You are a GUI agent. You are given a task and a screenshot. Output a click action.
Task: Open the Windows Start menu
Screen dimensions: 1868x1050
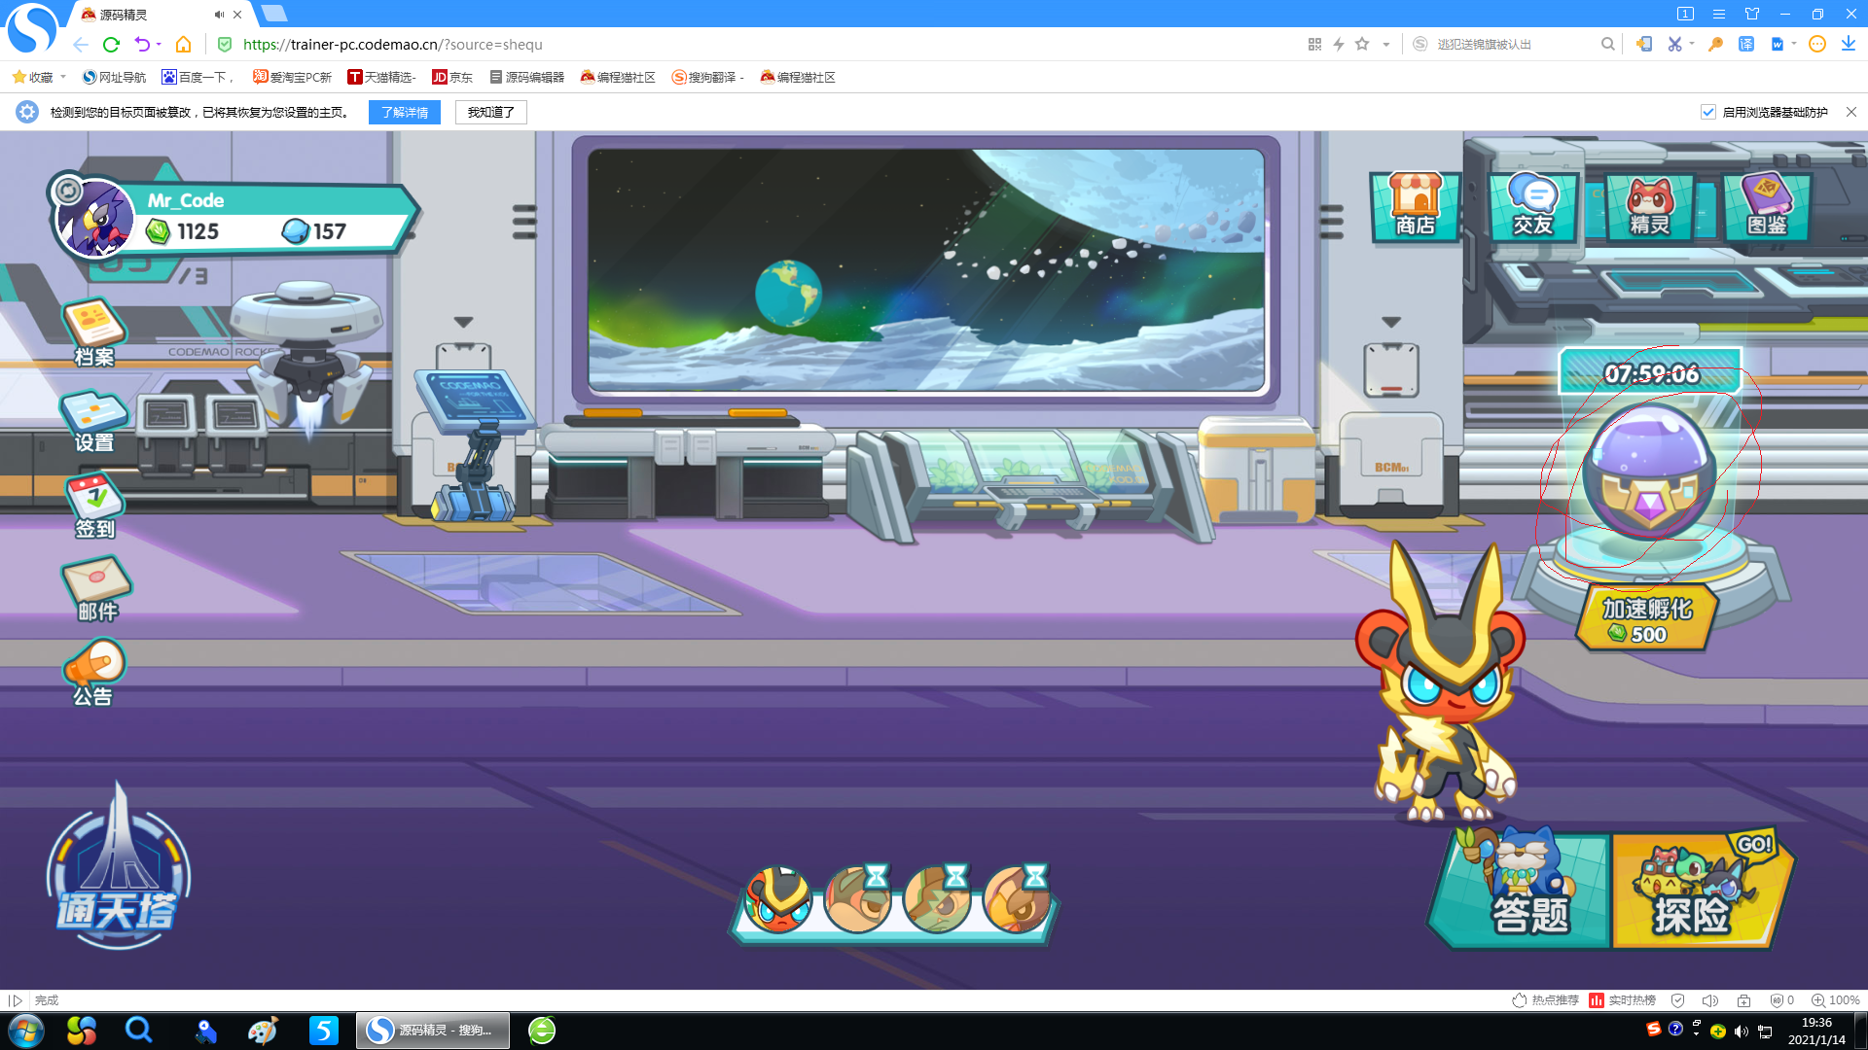[x=26, y=1031]
